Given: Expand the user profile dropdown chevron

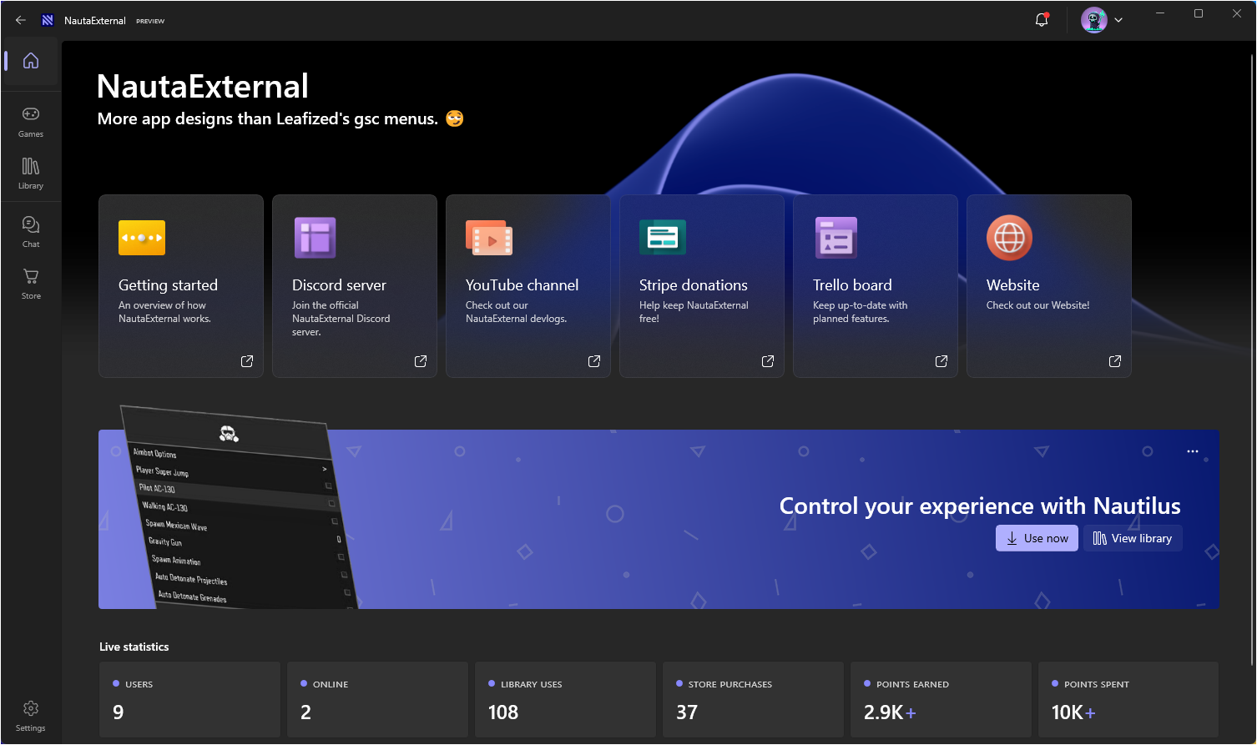Looking at the screenshot, I should 1118,20.
